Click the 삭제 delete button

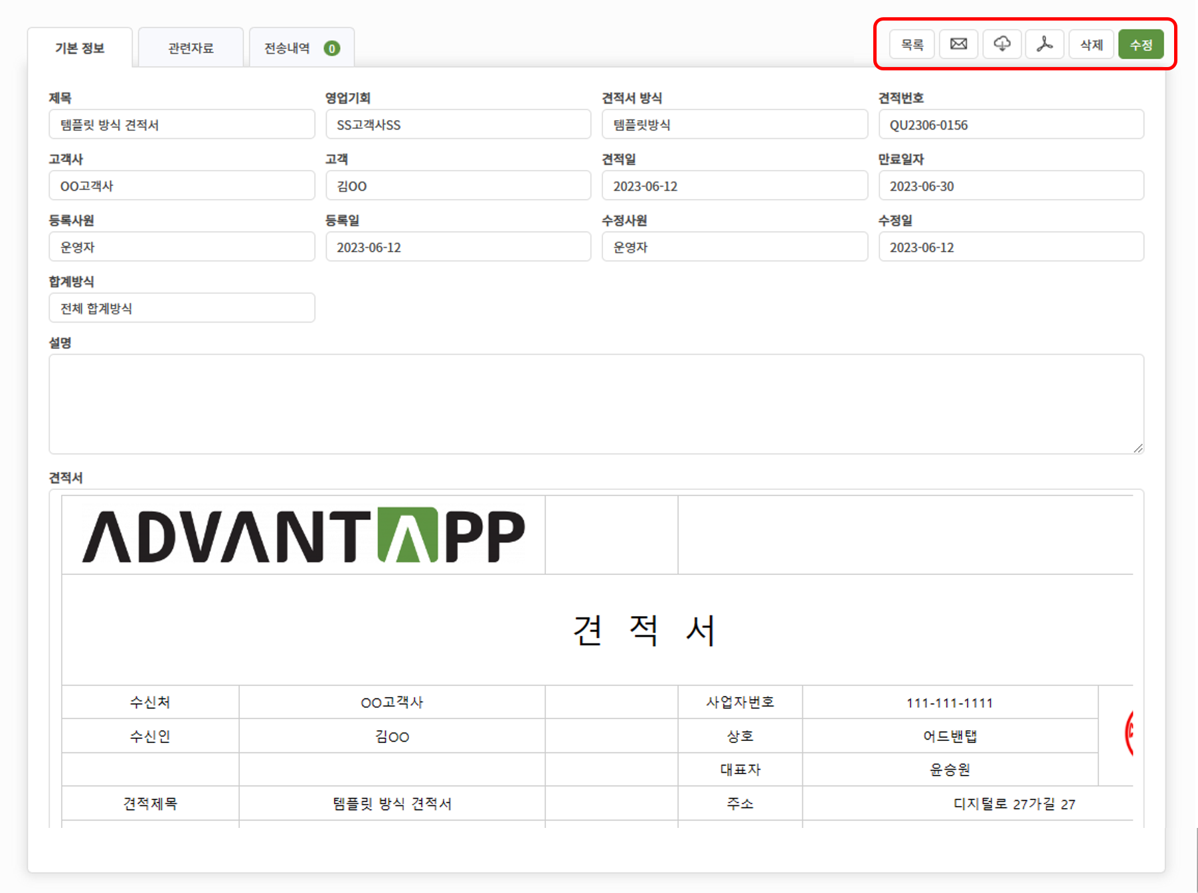pos(1091,44)
